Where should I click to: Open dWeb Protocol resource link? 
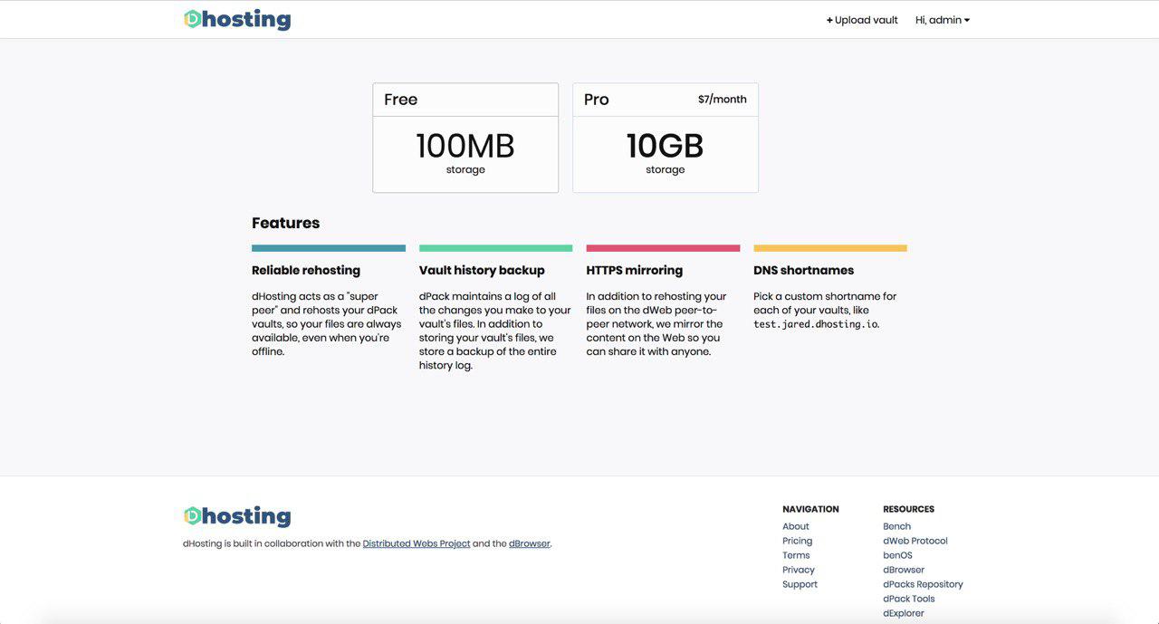(915, 541)
